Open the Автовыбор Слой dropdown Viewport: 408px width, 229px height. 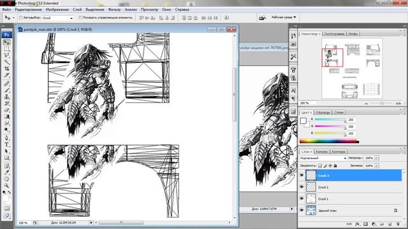[57, 18]
